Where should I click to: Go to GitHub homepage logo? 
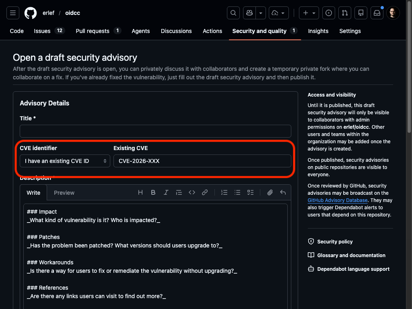tap(31, 13)
